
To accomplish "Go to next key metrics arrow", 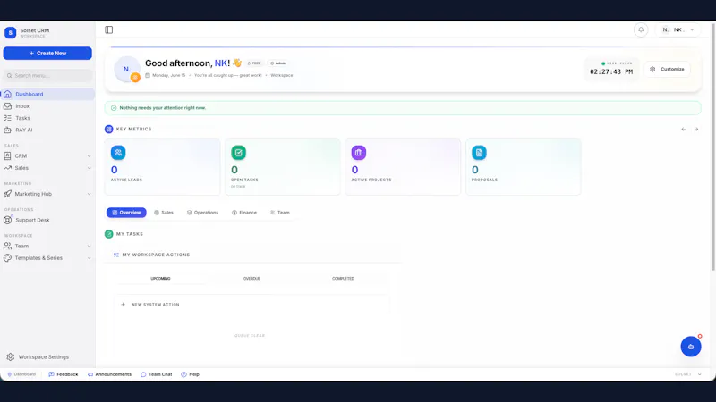I will (696, 130).
